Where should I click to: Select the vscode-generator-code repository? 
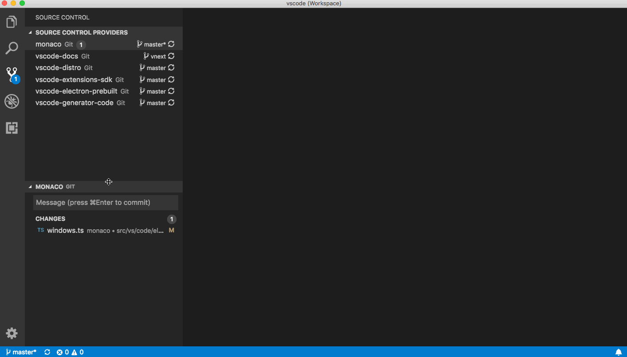(x=104, y=103)
